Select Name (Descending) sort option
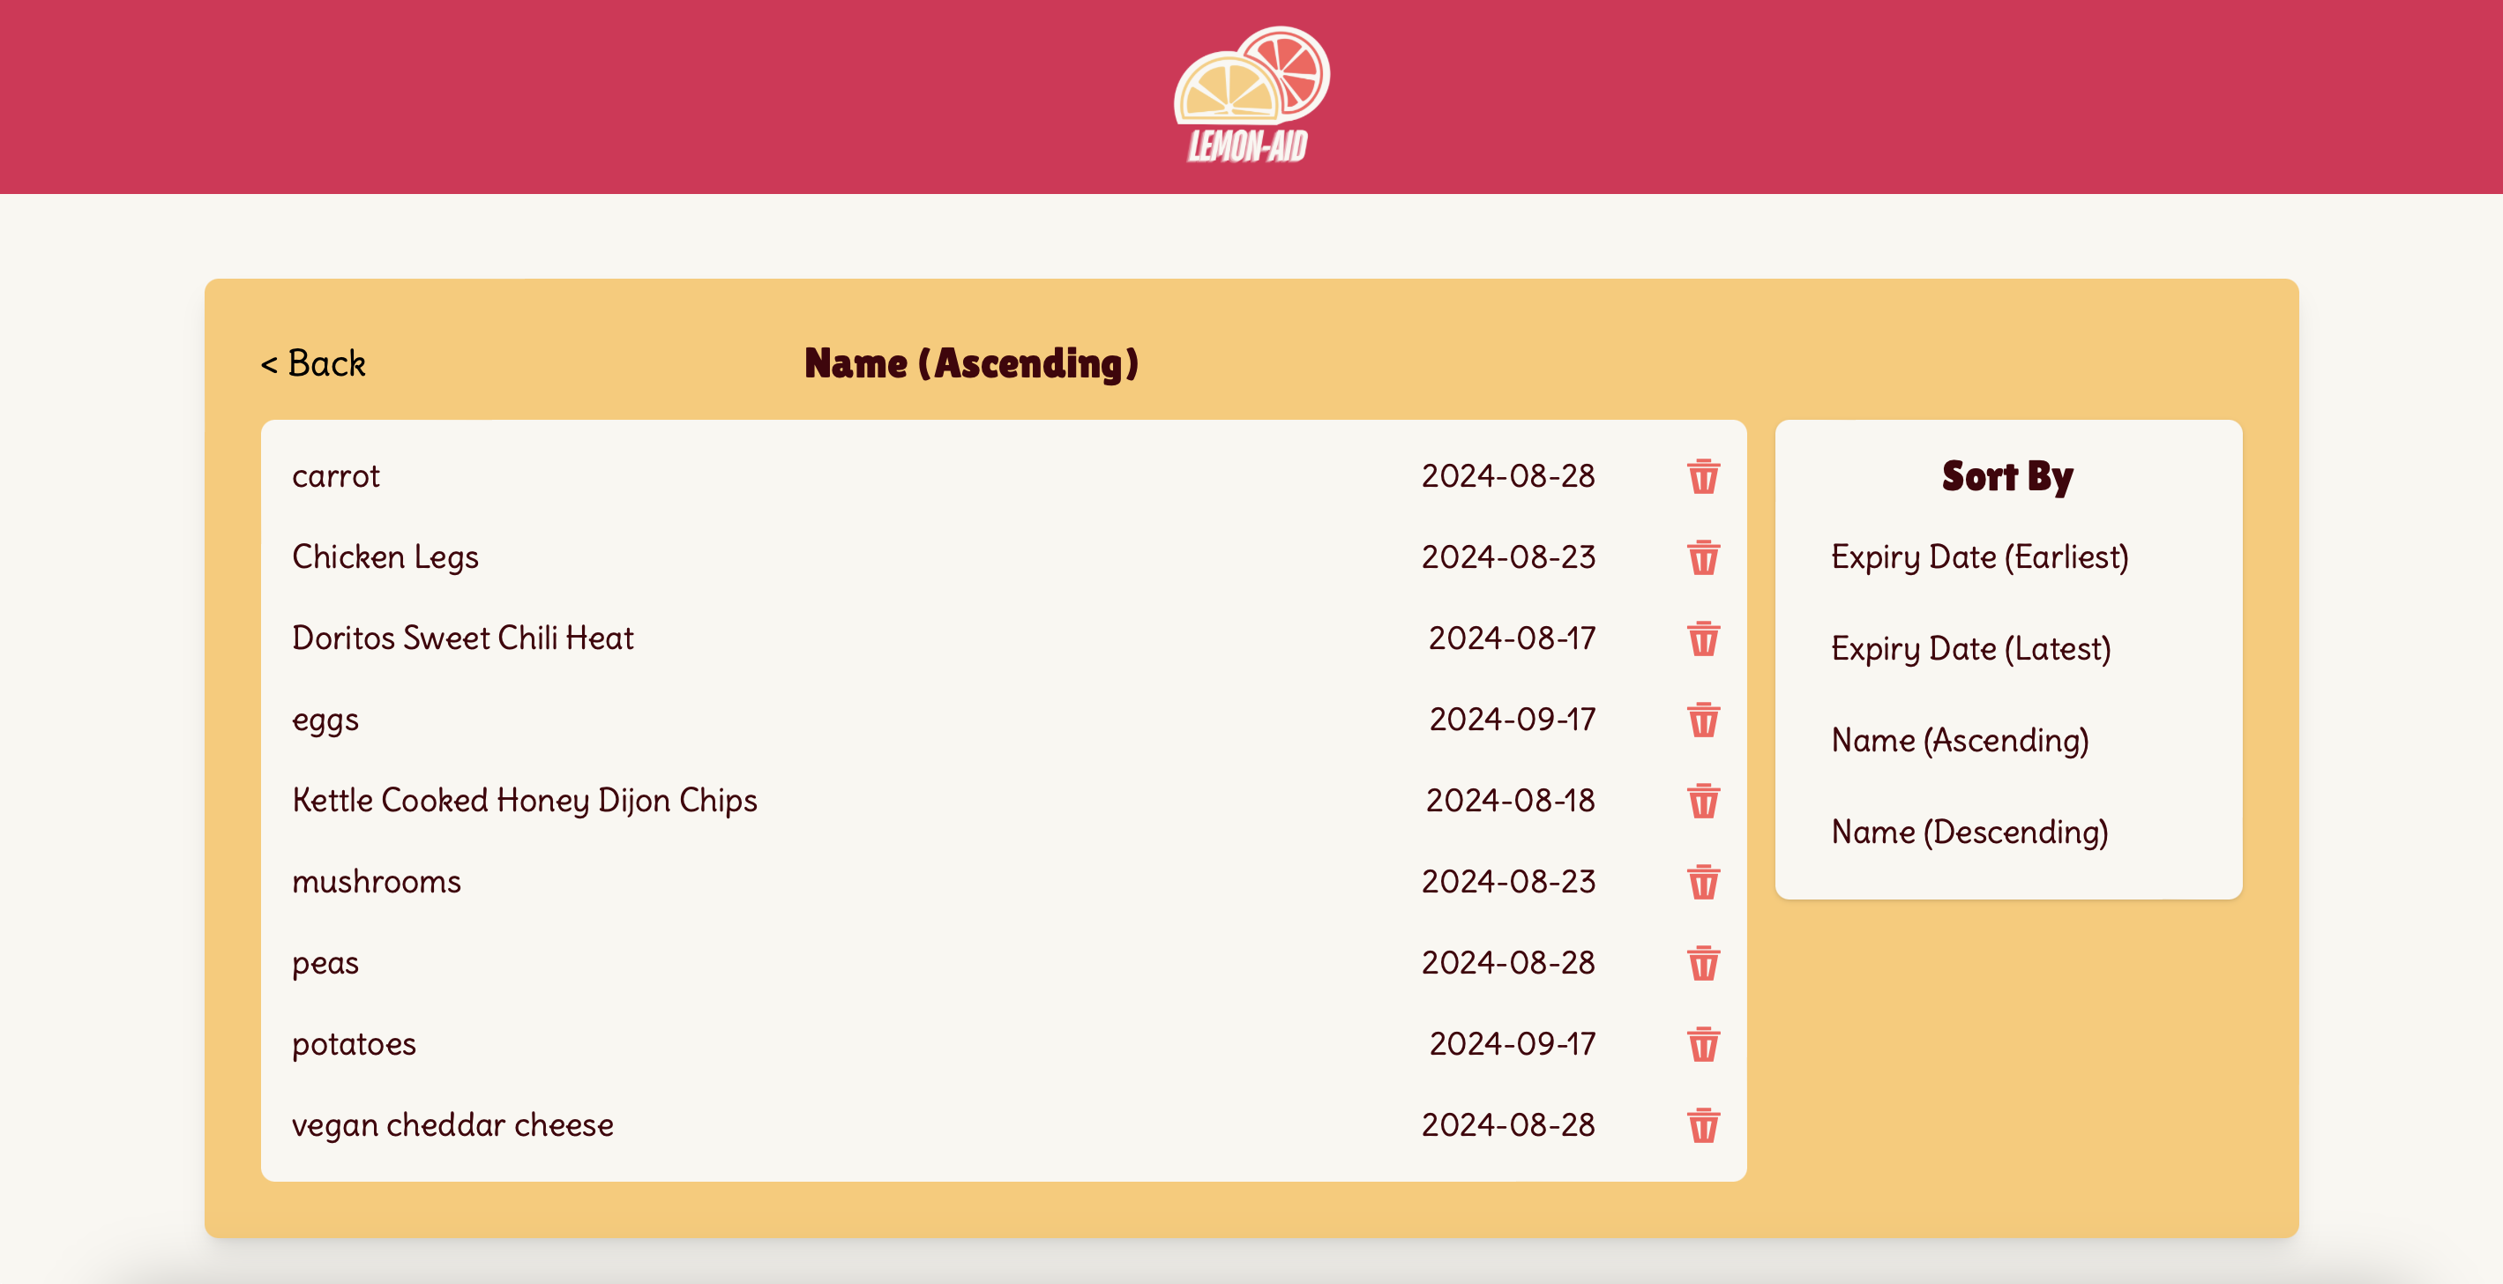 pos(1969,832)
